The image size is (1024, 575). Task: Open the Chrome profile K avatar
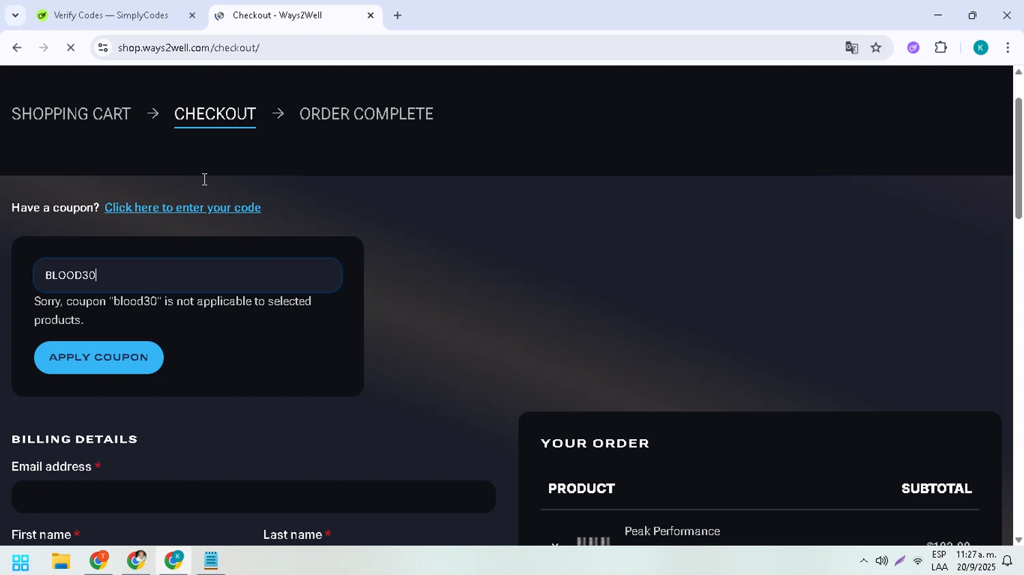click(980, 48)
